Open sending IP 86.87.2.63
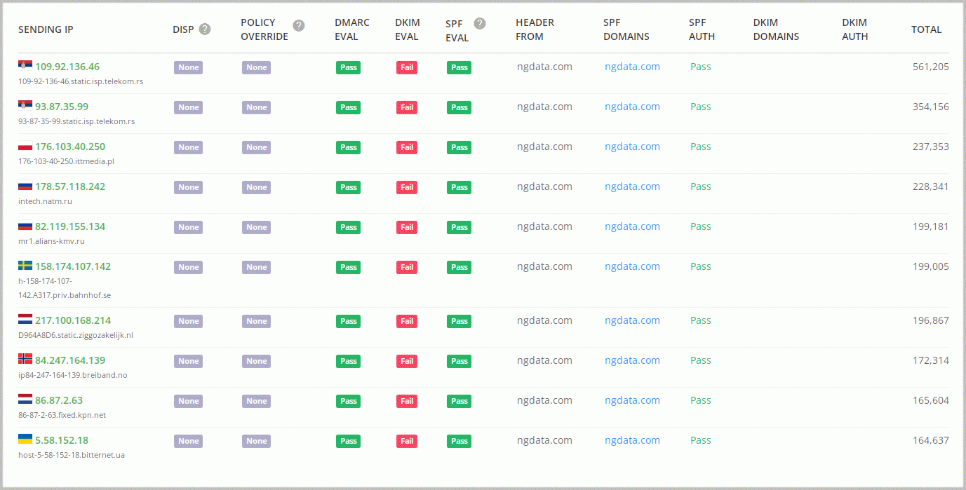The height and width of the screenshot is (490, 966). click(59, 400)
